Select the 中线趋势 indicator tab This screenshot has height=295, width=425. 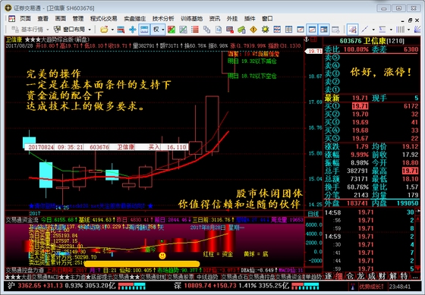coord(207,277)
